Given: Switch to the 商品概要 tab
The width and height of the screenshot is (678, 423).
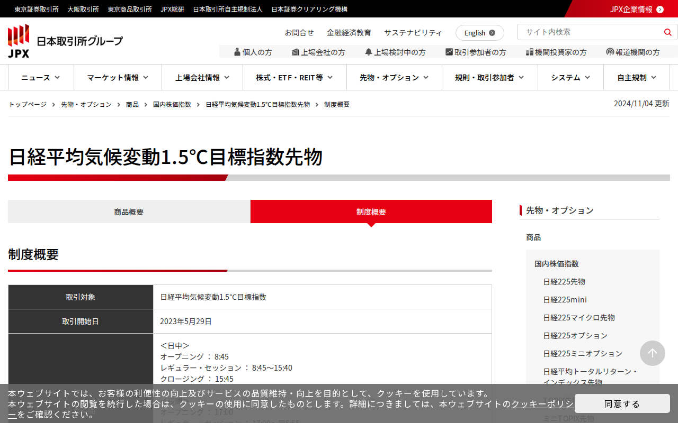Looking at the screenshot, I should point(129,212).
